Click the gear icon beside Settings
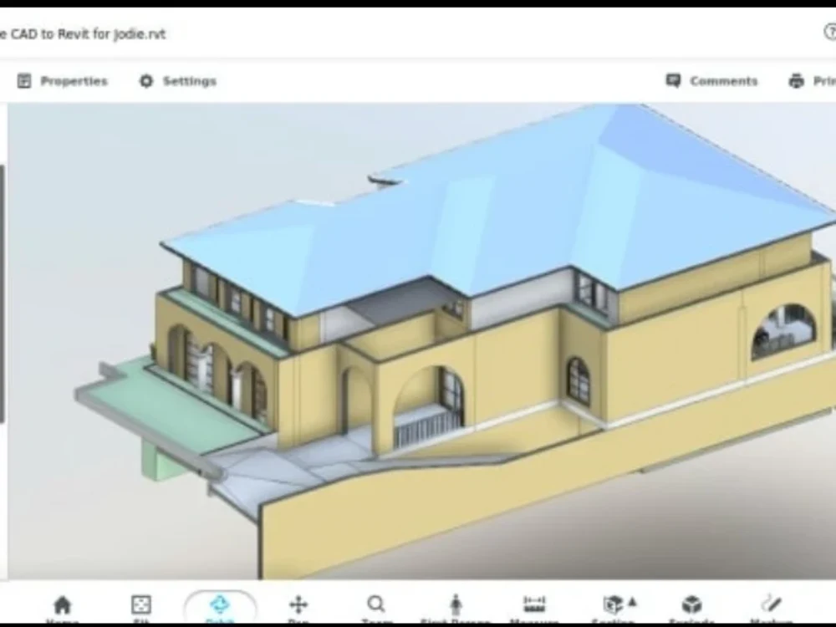The height and width of the screenshot is (627, 836). click(x=145, y=81)
